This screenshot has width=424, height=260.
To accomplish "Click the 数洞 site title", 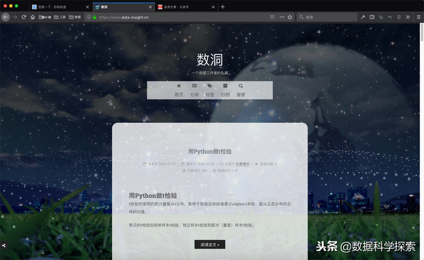I will point(210,60).
